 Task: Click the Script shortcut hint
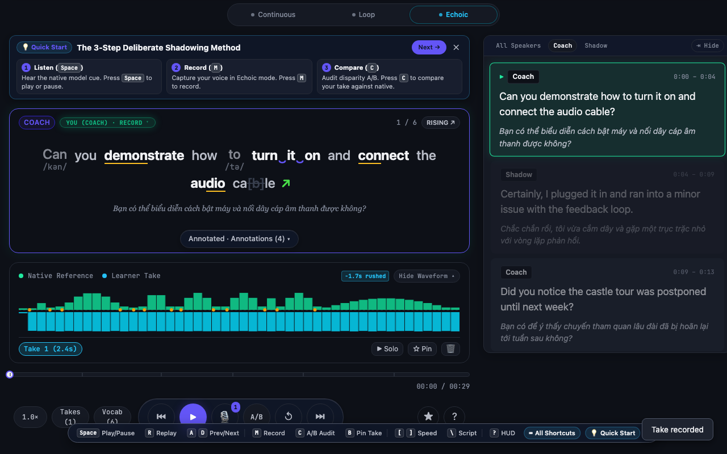coord(462,433)
